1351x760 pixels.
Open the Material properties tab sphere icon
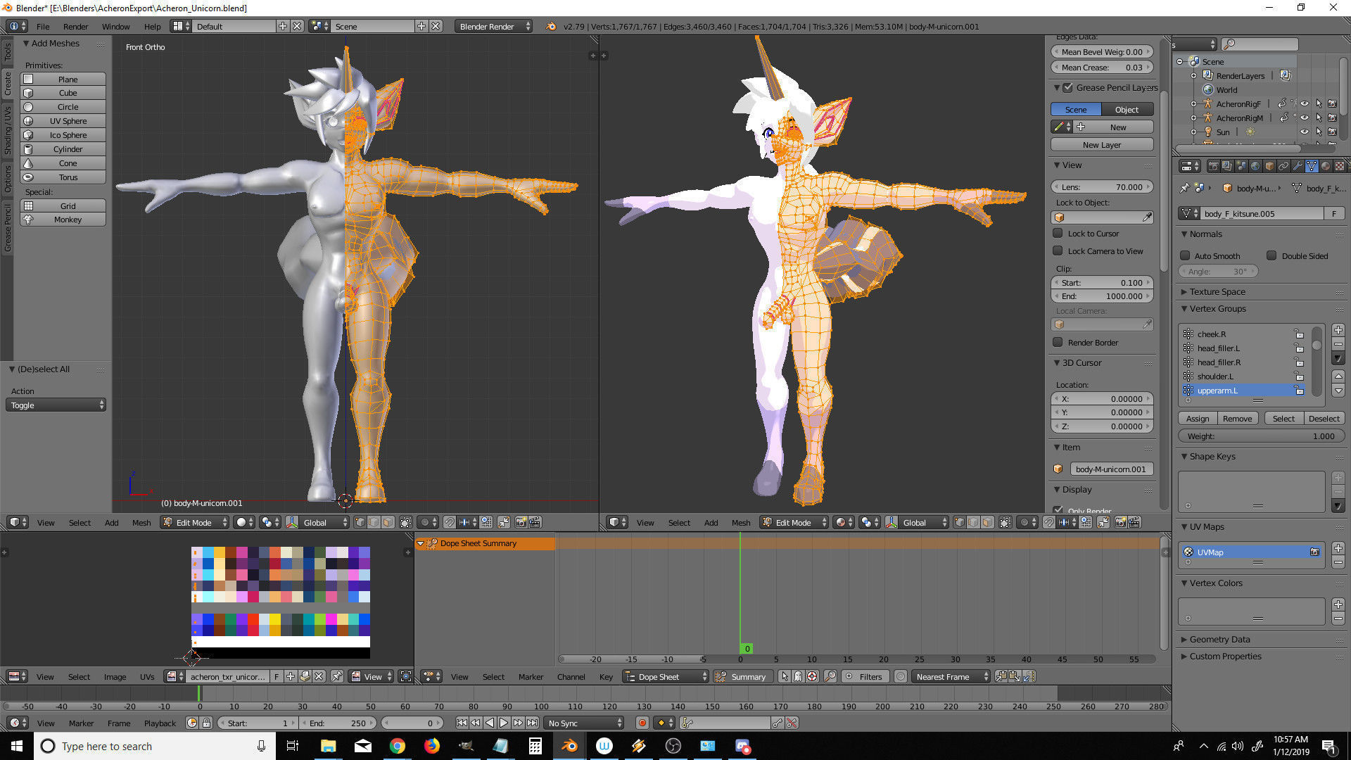tap(1326, 166)
